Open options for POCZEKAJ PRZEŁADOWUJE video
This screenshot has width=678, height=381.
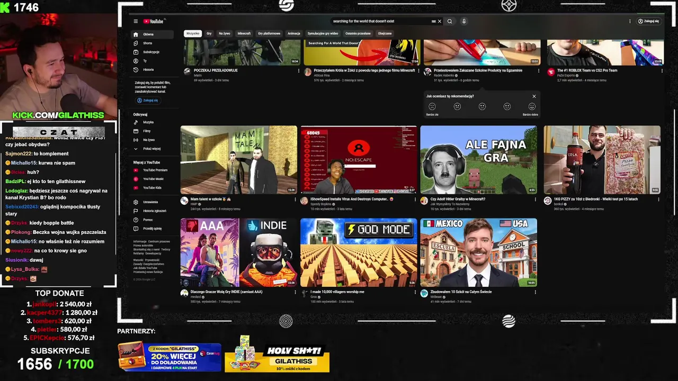click(x=299, y=71)
